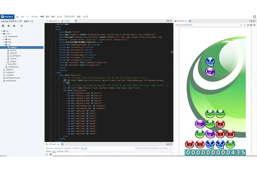Select package-lock.json in file tree
Screen dimensions: 257x171
tap(13, 78)
